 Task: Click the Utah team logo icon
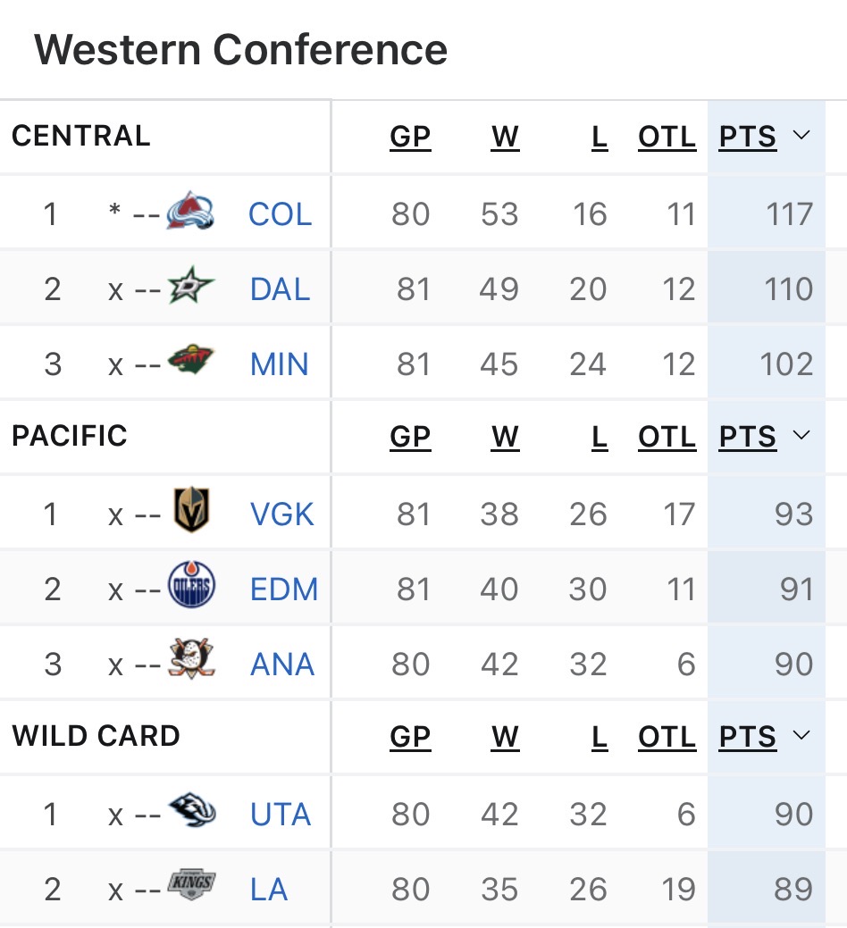point(191,811)
